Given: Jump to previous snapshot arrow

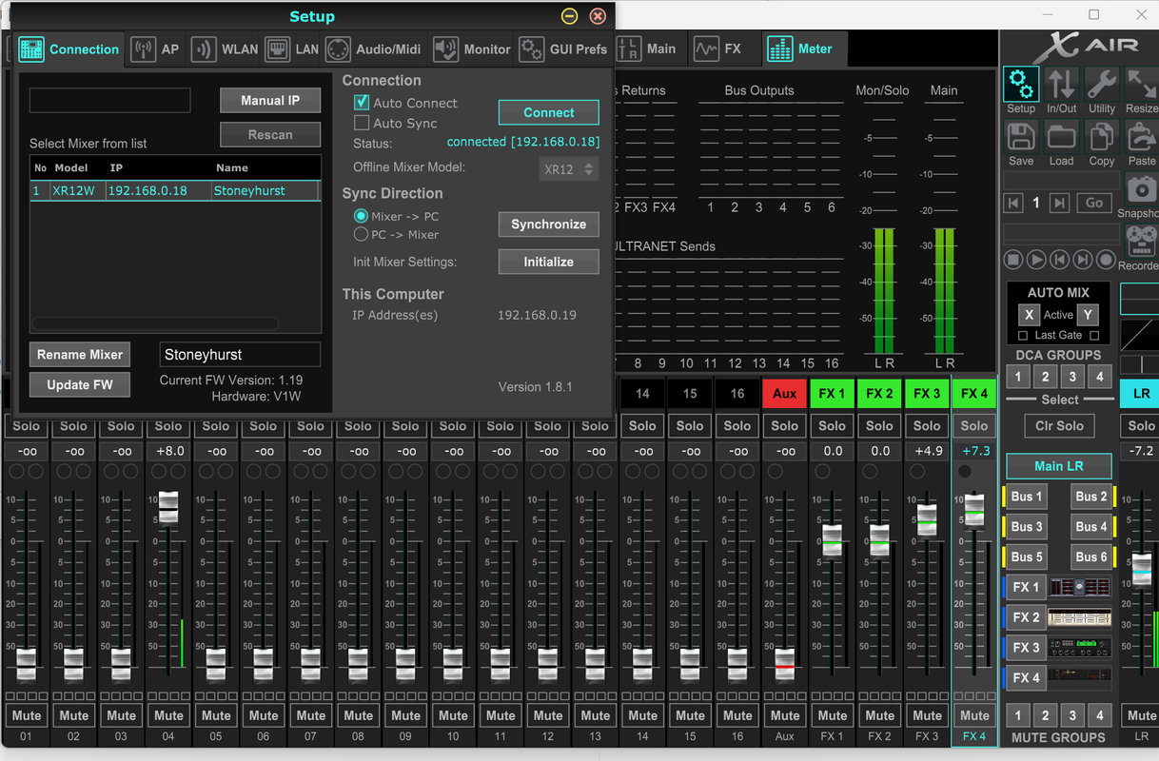Looking at the screenshot, I should (1014, 203).
